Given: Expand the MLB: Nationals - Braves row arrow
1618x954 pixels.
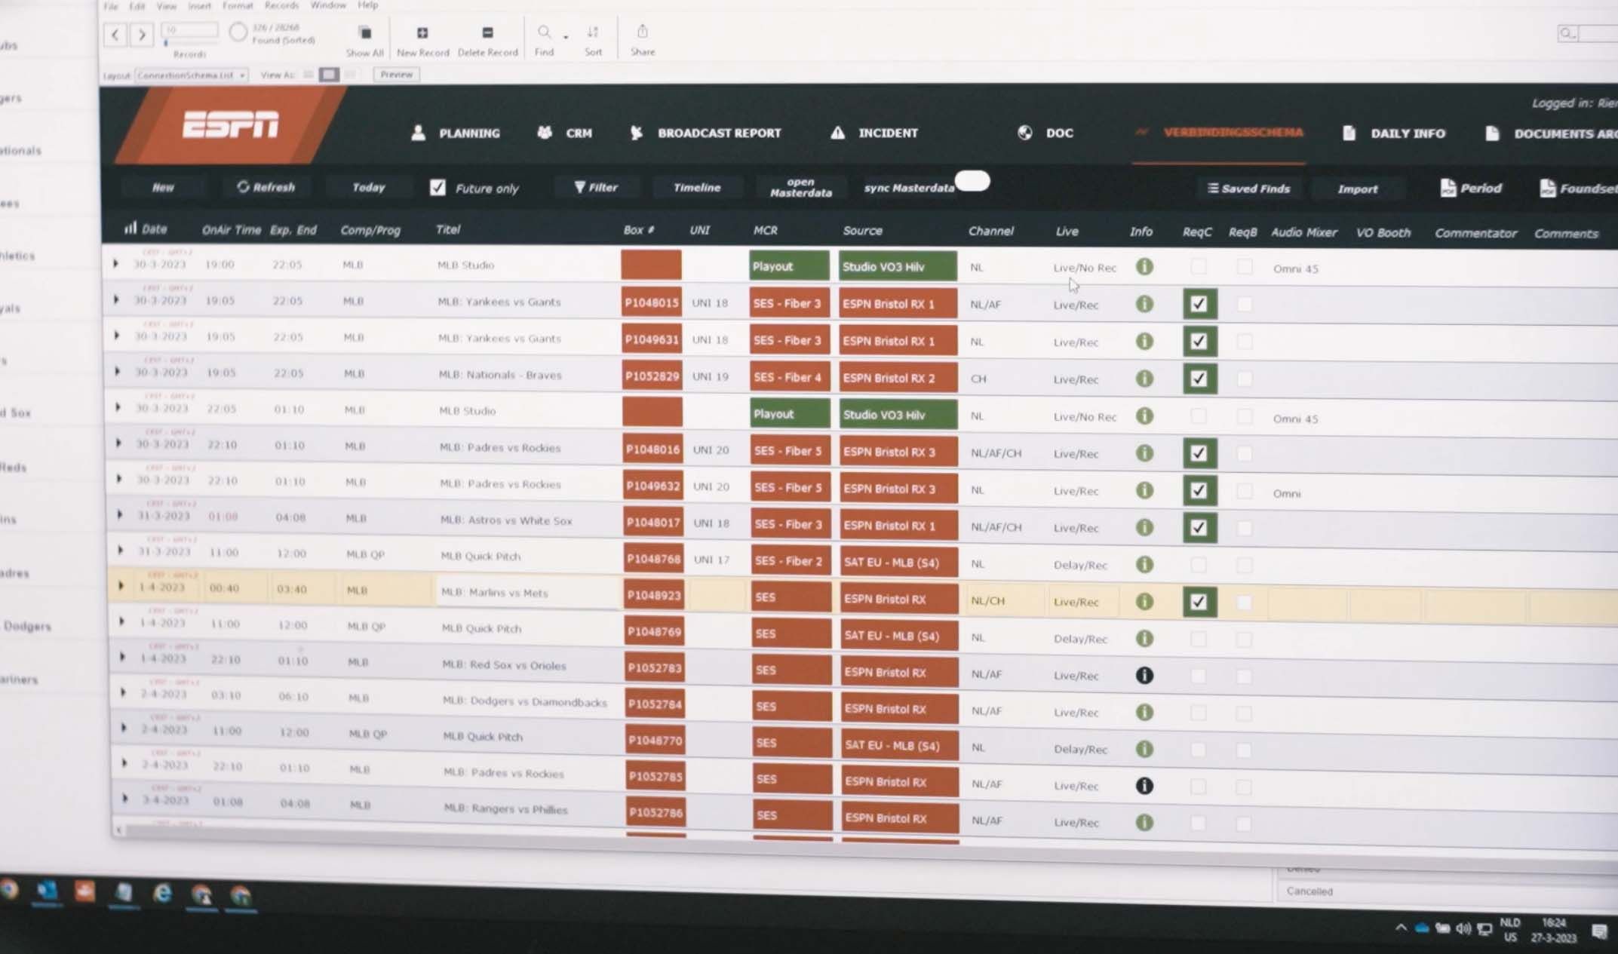Looking at the screenshot, I should click(x=117, y=372).
